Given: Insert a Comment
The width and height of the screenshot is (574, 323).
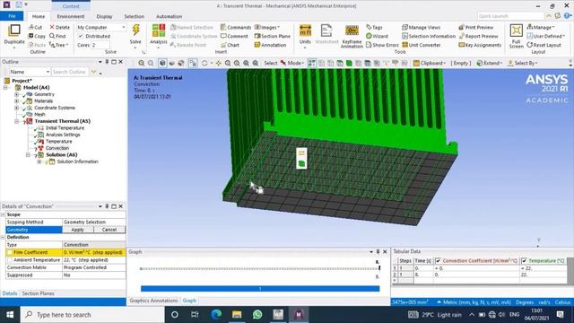Looking at the screenshot, I should click(234, 36).
